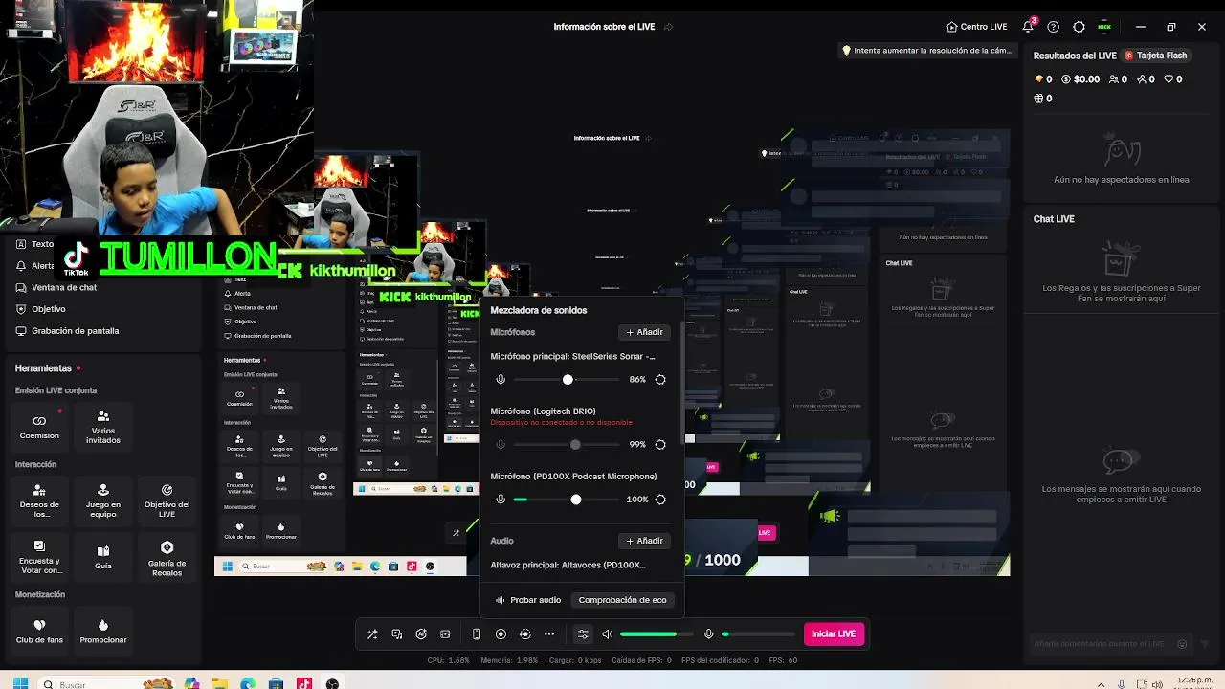
Task: Open the Coemisión tool
Action: coord(39,426)
